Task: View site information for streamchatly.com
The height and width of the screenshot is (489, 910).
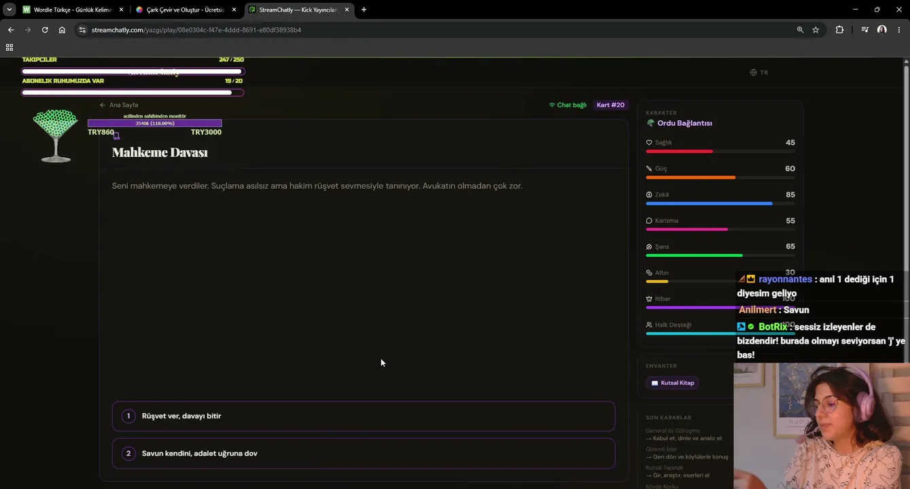Action: point(82,30)
